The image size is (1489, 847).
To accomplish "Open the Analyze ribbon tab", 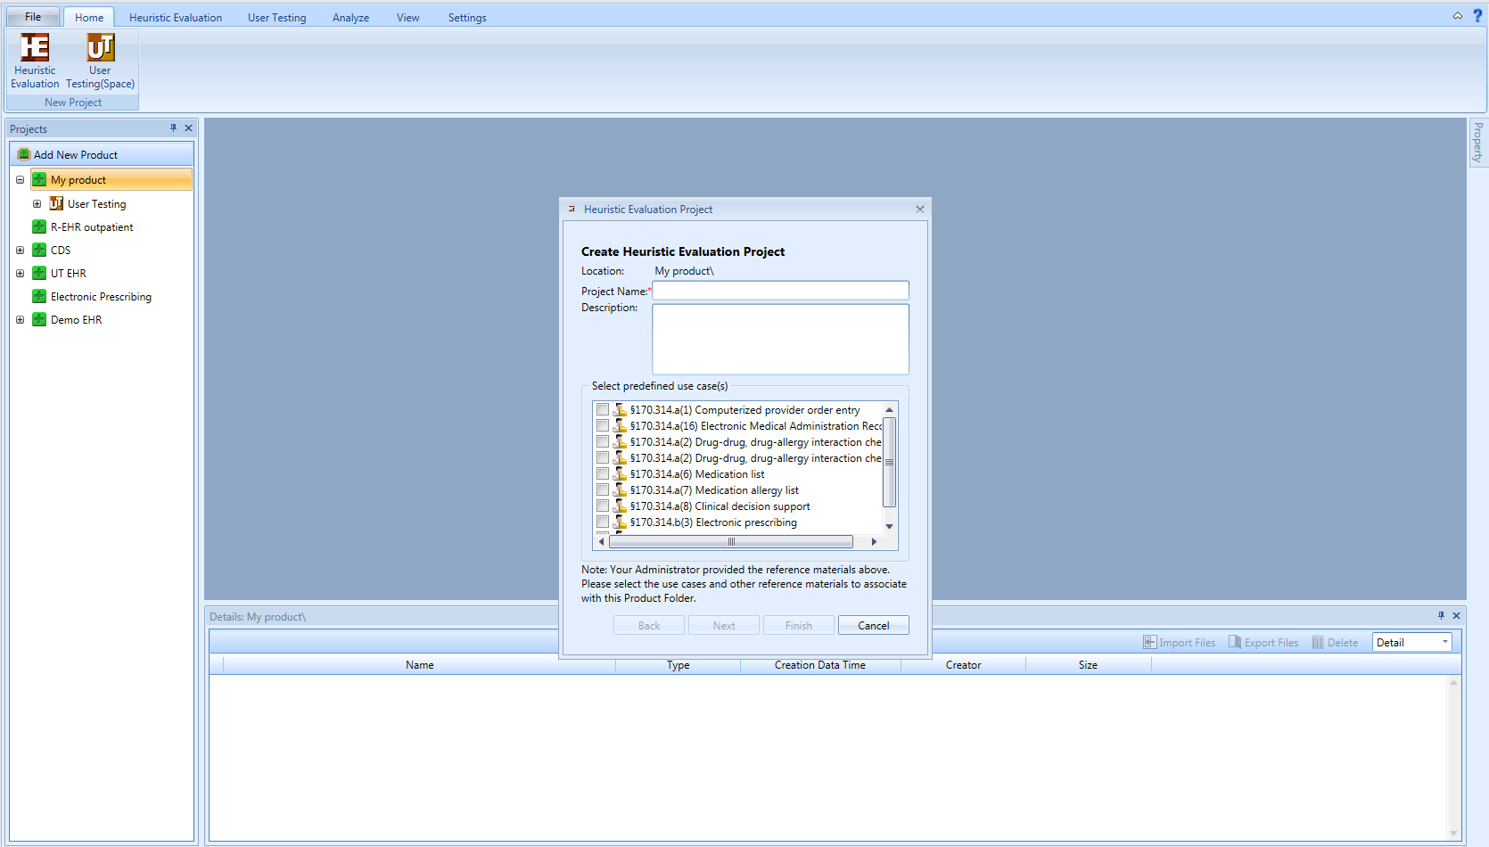I will (x=350, y=18).
